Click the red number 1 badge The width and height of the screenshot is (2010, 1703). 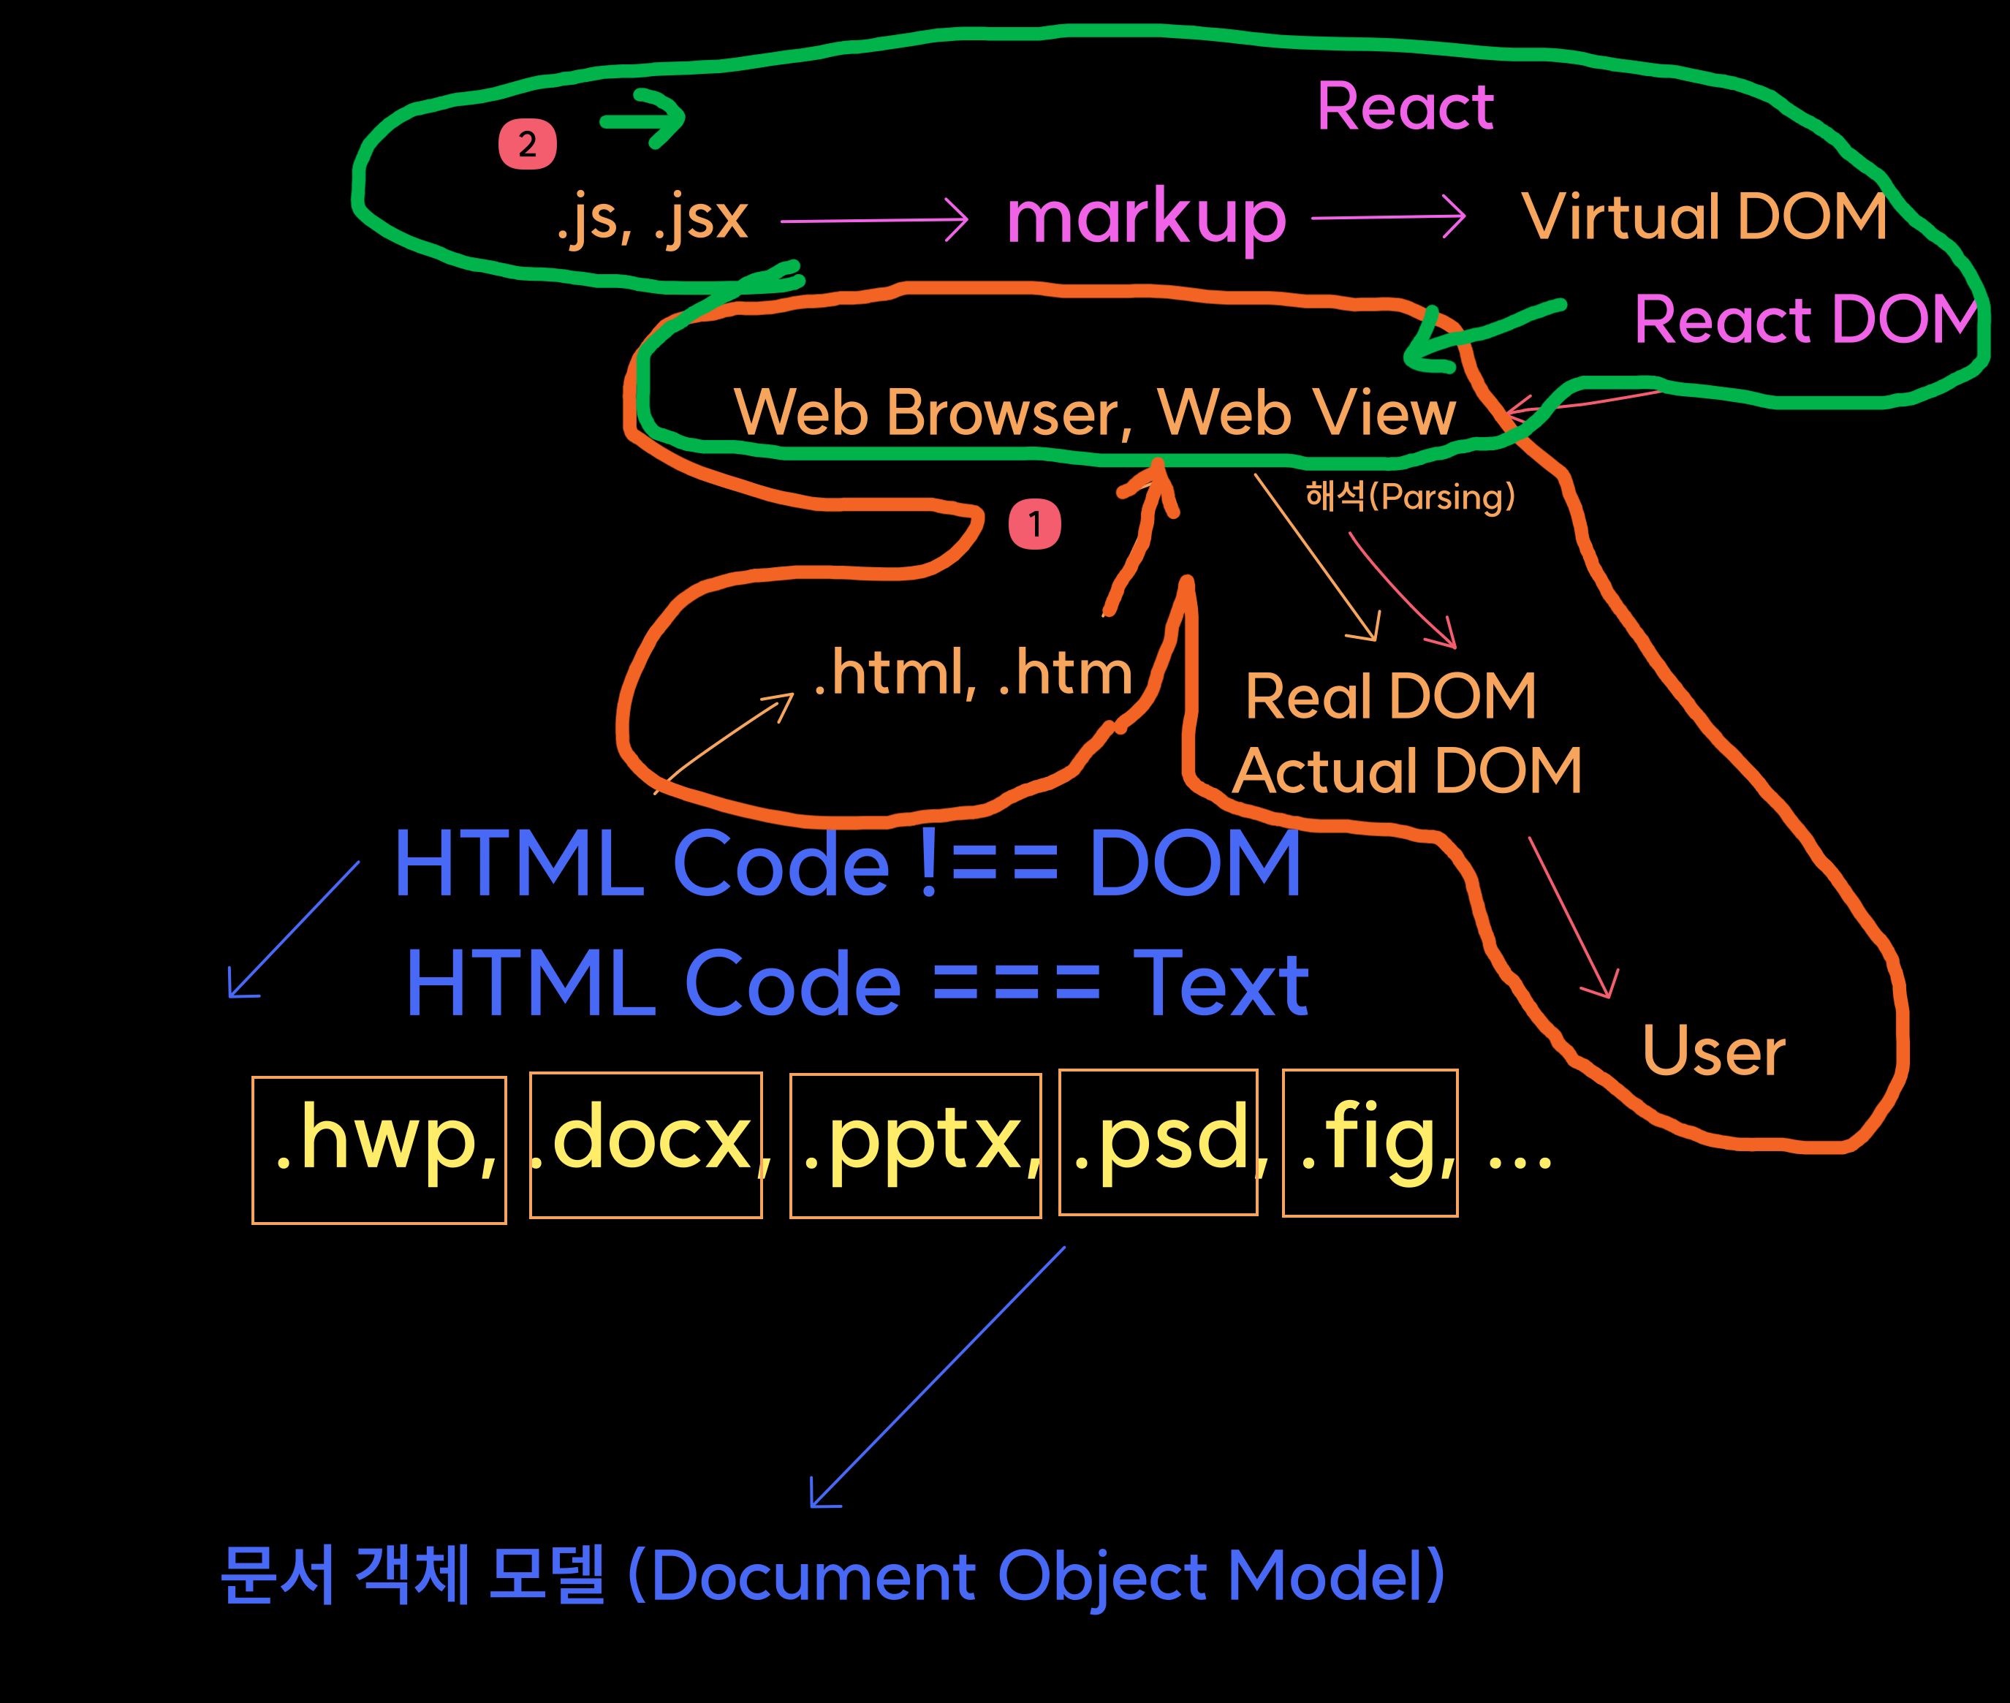pyautogui.click(x=1034, y=524)
